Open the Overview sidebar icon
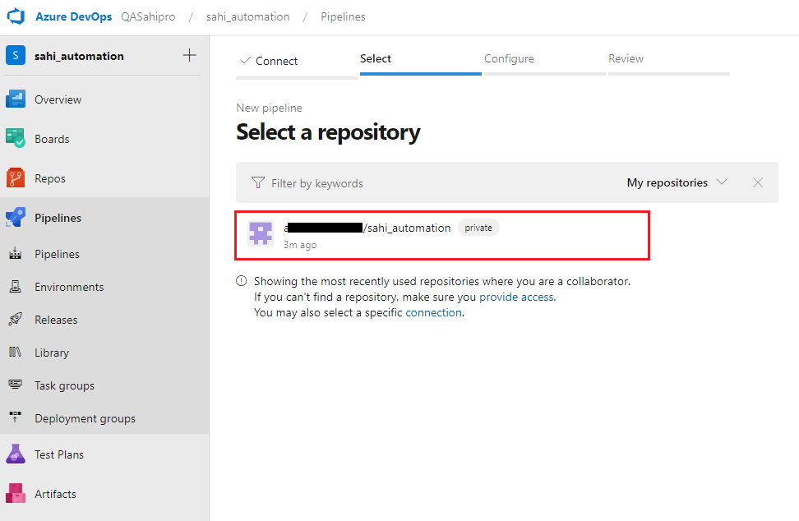Image resolution: width=799 pixels, height=521 pixels. (x=16, y=99)
